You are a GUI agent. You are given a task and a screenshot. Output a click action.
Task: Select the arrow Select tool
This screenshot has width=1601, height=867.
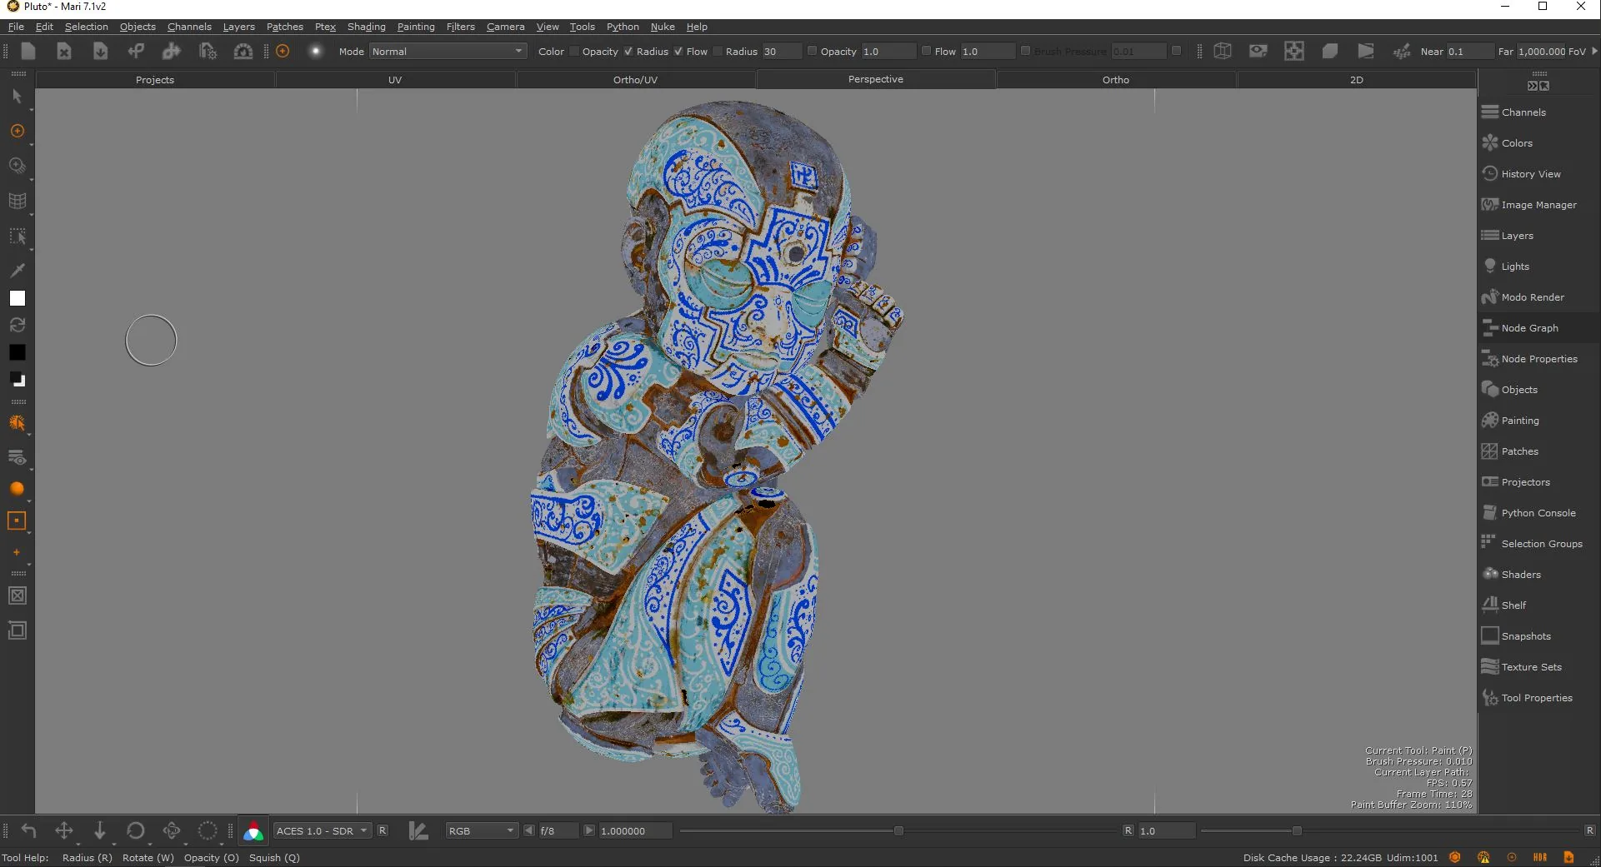click(x=17, y=97)
